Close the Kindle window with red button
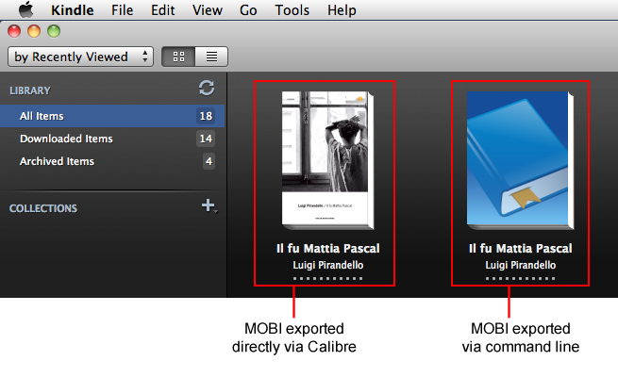 [14, 31]
